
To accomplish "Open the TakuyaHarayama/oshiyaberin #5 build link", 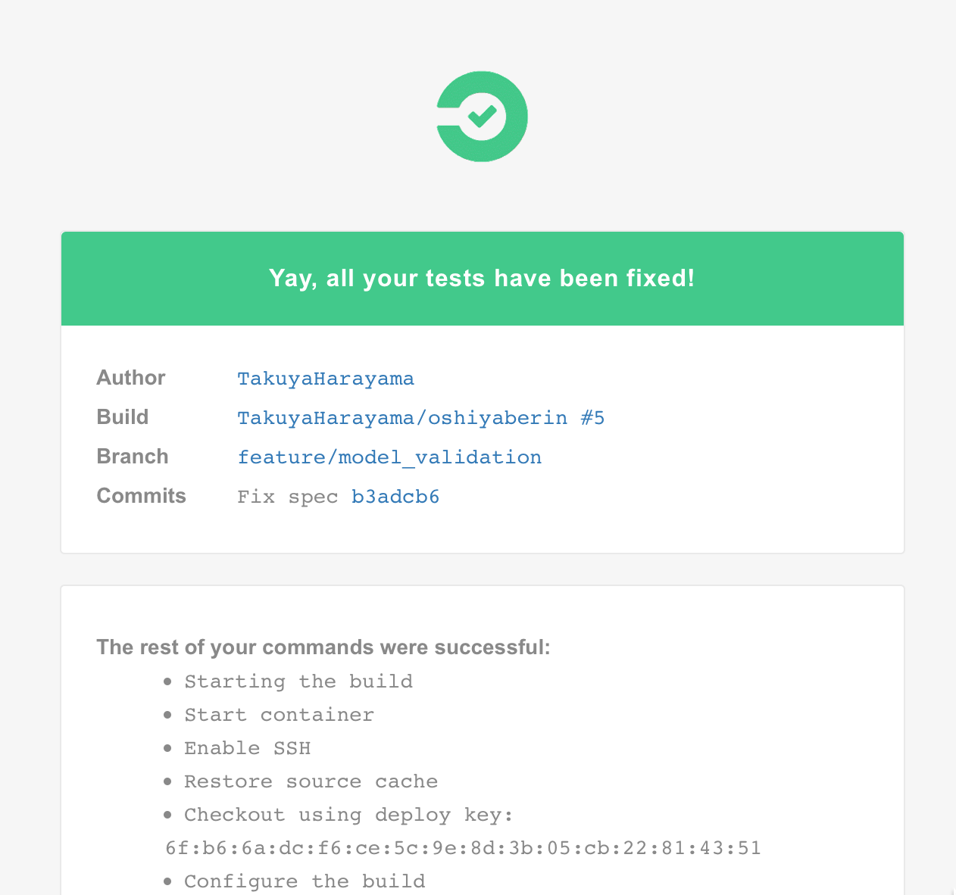I will click(421, 418).
